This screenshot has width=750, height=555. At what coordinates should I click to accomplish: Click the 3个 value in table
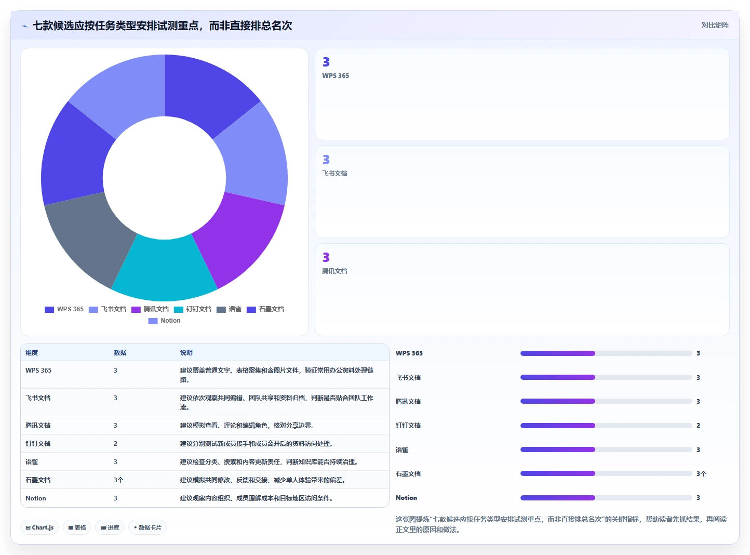tap(118, 480)
